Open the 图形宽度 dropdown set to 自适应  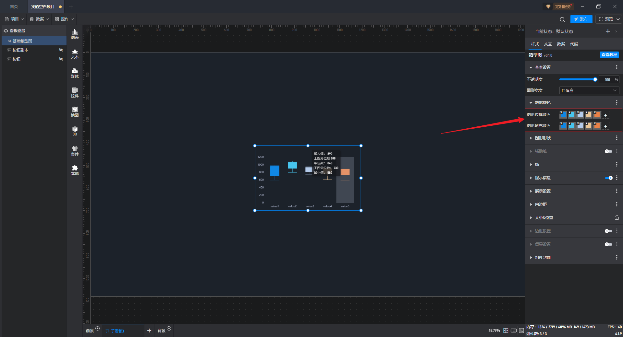[x=589, y=90]
